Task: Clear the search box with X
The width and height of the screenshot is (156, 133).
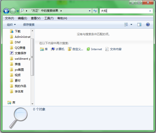Action: (150, 11)
